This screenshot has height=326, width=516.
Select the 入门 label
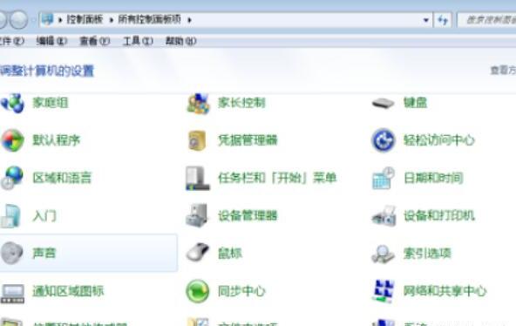[x=44, y=216]
